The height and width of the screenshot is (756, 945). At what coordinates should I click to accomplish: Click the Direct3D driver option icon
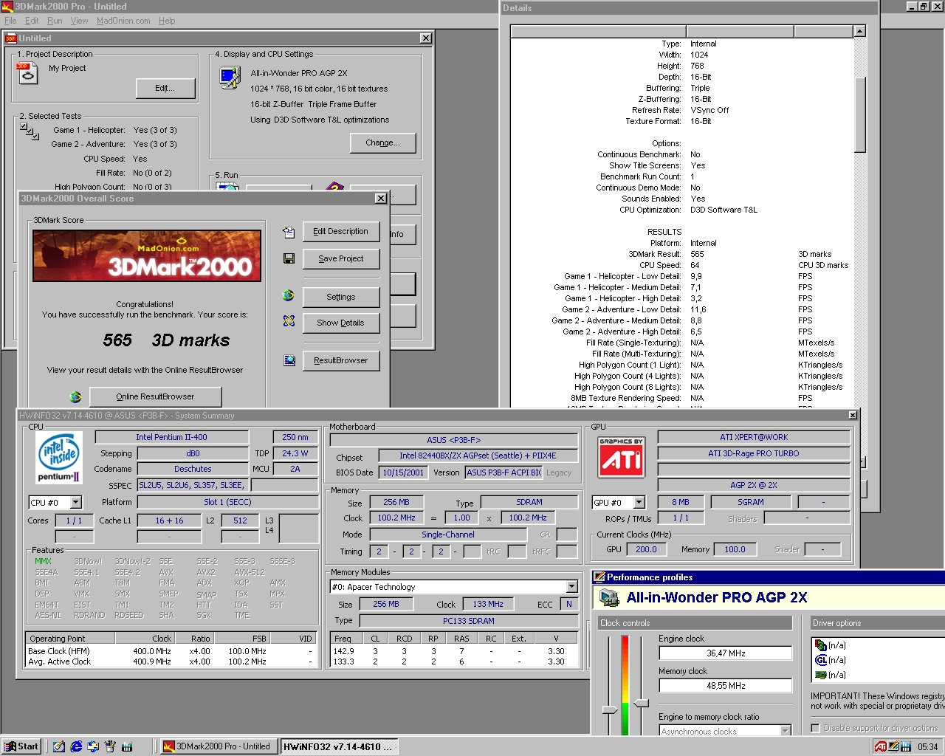[820, 645]
